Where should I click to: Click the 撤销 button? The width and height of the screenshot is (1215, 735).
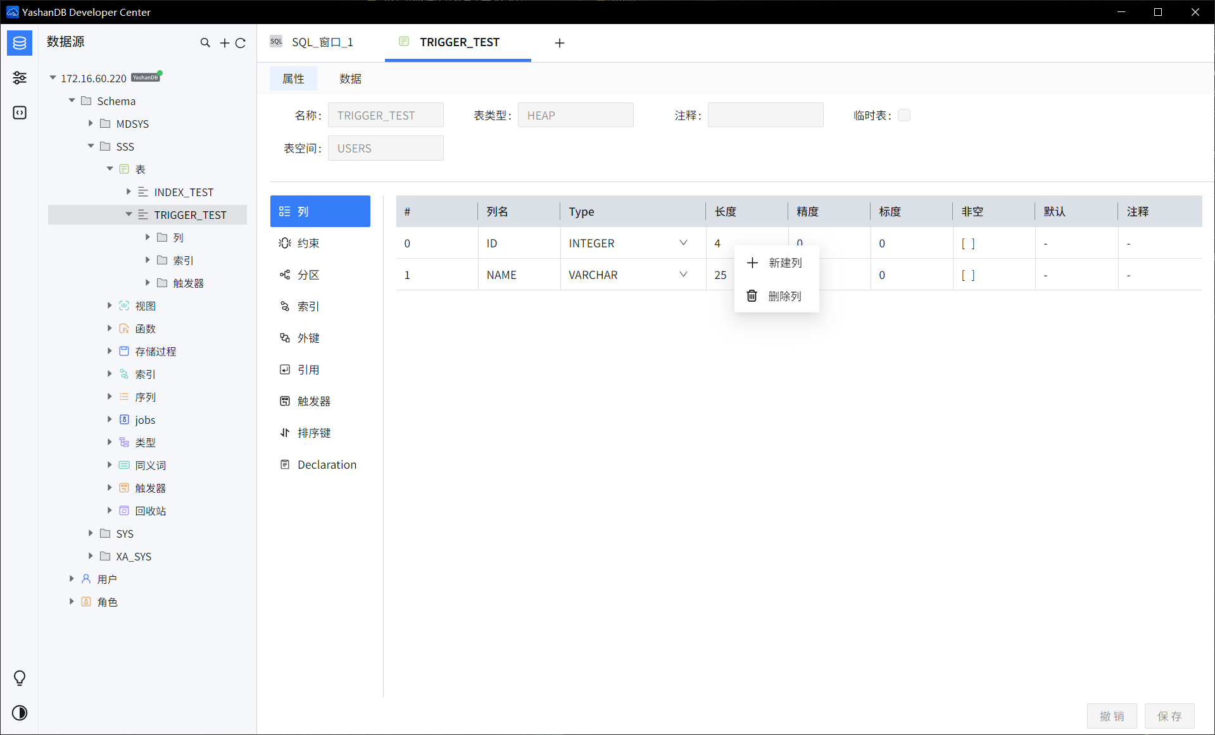tap(1112, 716)
